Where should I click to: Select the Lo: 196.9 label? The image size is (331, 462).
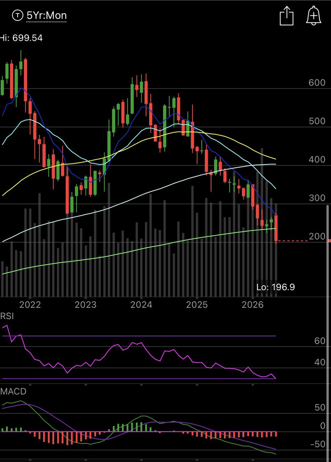click(276, 287)
